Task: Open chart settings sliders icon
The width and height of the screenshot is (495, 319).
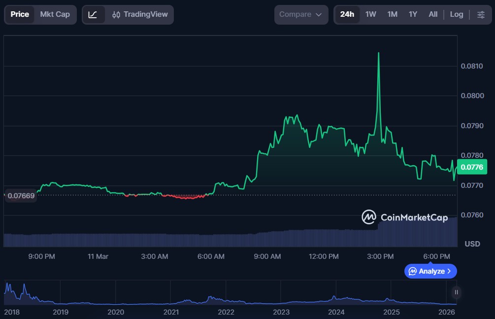Action: pos(481,14)
